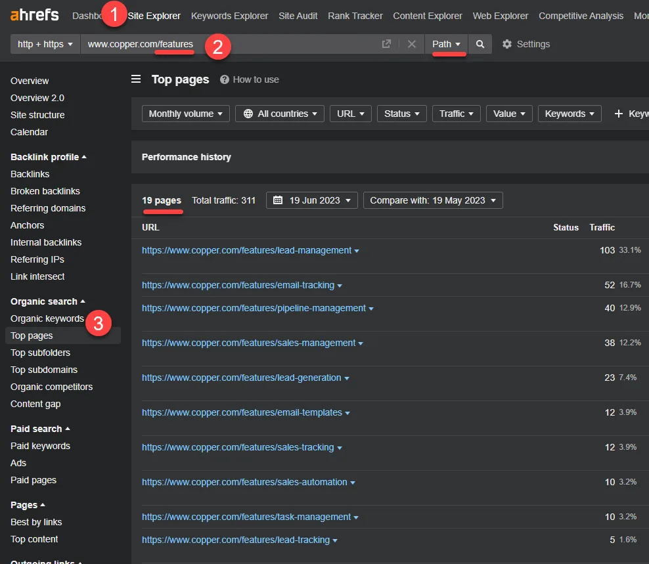
Task: Toggle the hamburger sidebar menu icon
Action: click(x=136, y=79)
